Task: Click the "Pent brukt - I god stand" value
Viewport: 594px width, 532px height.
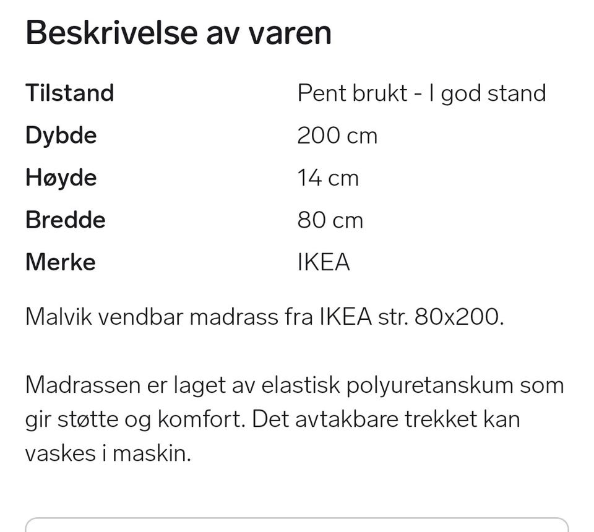Action: pyautogui.click(x=421, y=93)
